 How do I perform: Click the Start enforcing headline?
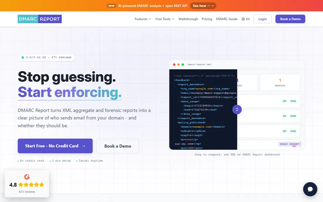coord(70,92)
